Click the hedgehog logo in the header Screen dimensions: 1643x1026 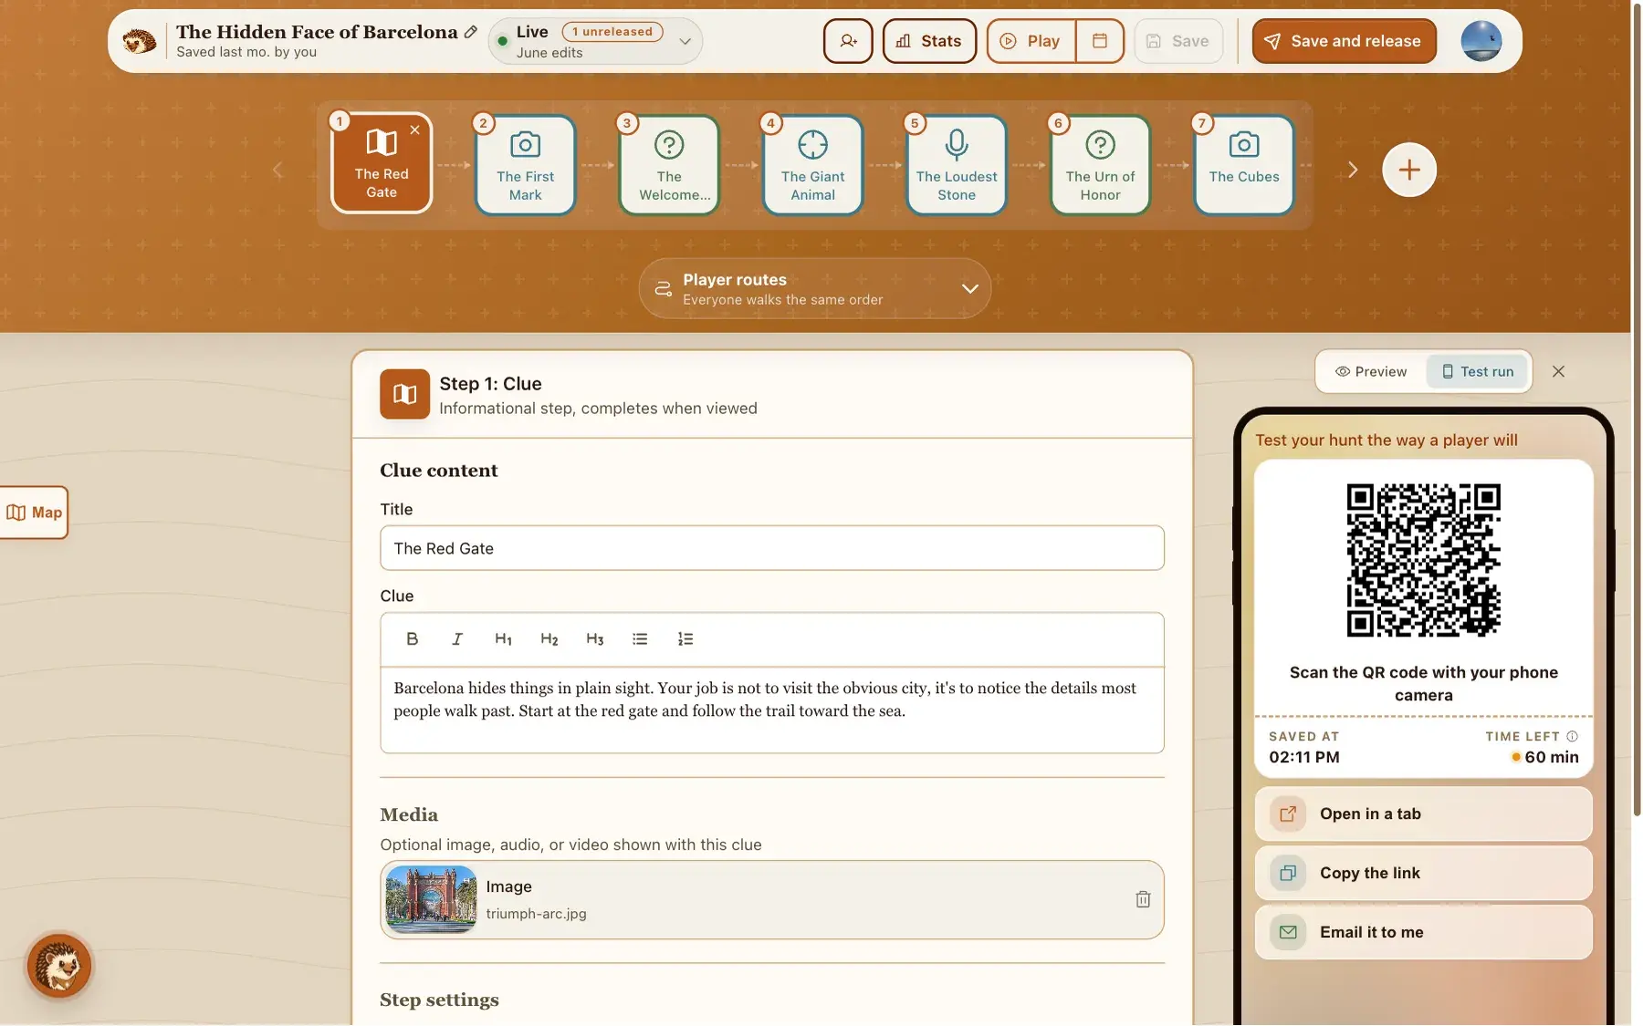coord(140,41)
